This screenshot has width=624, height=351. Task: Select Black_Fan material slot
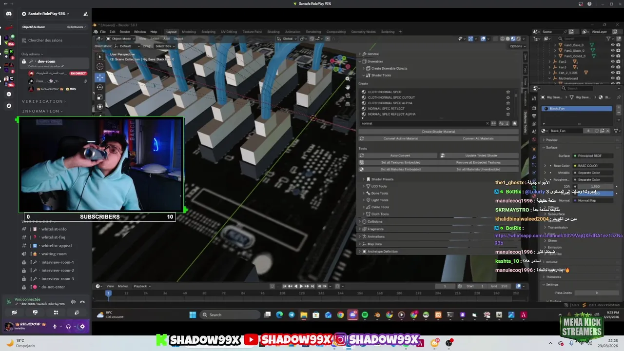(577, 109)
